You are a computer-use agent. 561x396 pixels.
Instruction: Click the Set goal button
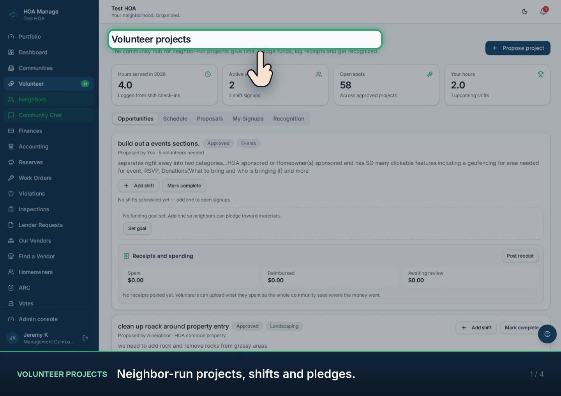(x=137, y=228)
